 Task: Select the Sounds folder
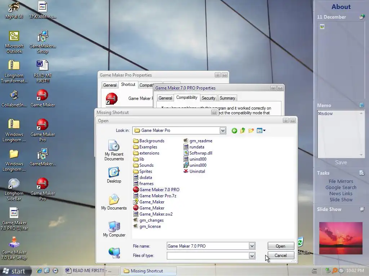[x=143, y=165]
